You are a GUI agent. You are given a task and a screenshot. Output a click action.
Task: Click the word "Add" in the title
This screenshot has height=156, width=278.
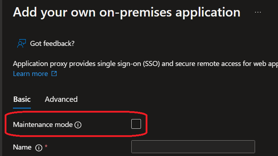(x=25, y=12)
